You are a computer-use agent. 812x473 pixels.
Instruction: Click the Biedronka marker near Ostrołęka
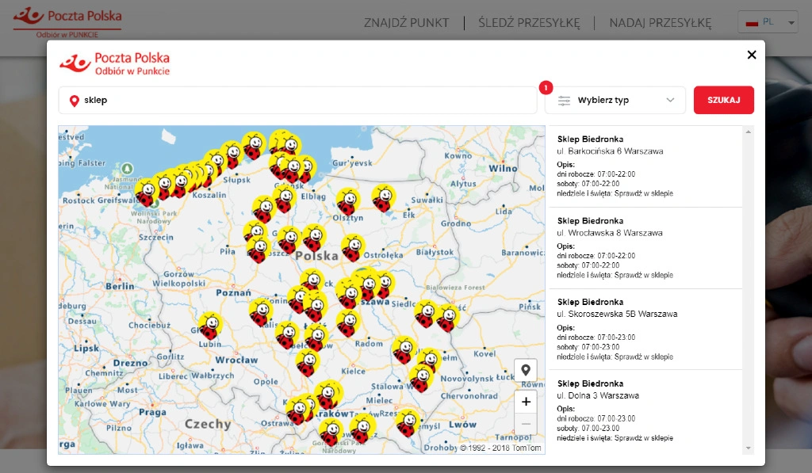pos(353,247)
